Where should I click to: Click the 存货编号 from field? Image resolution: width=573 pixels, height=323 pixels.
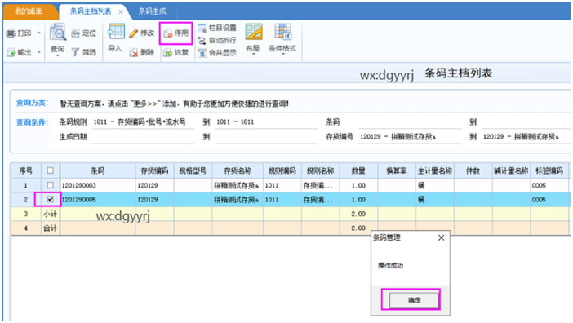[410, 137]
